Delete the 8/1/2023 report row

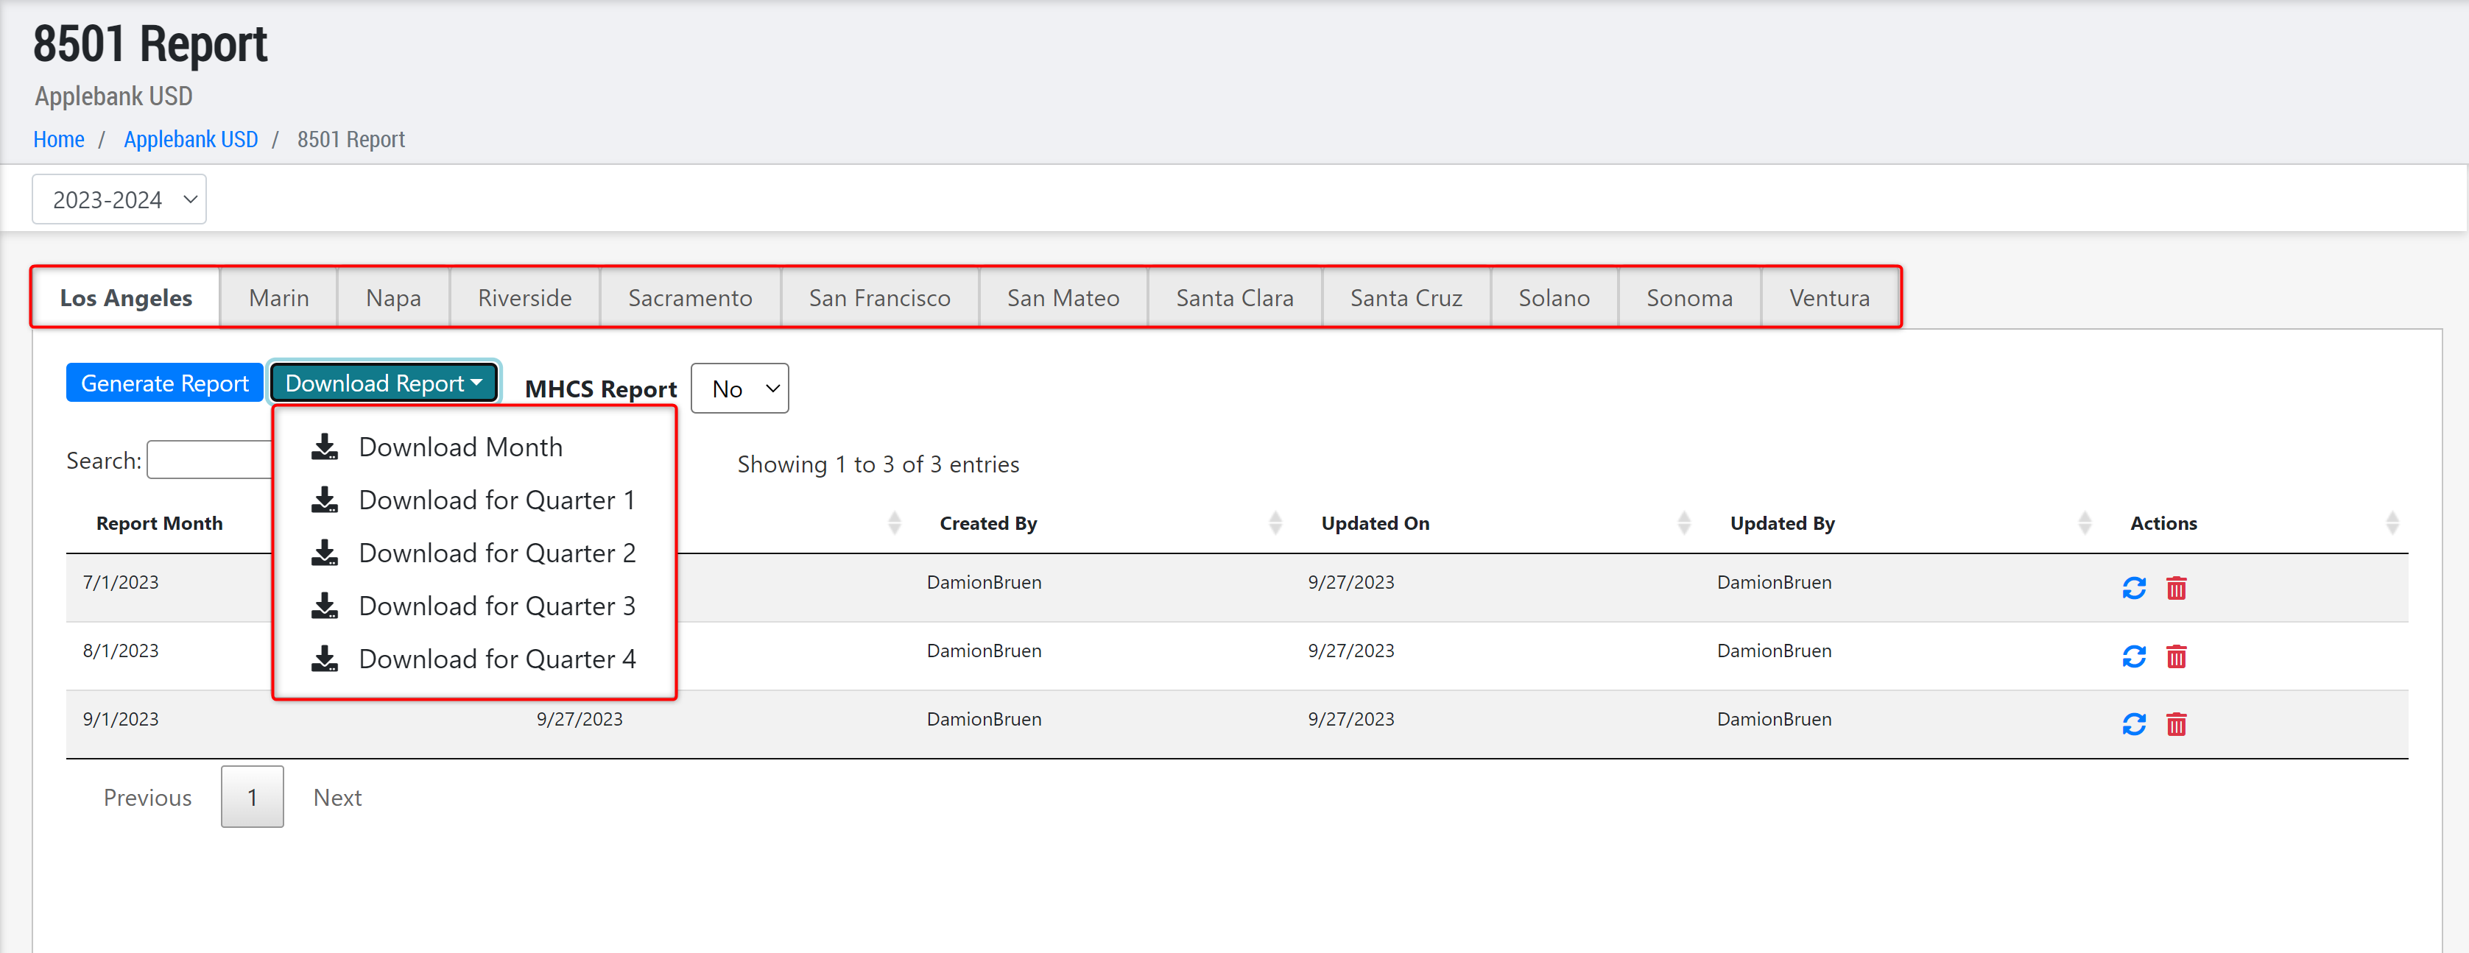point(2176,656)
